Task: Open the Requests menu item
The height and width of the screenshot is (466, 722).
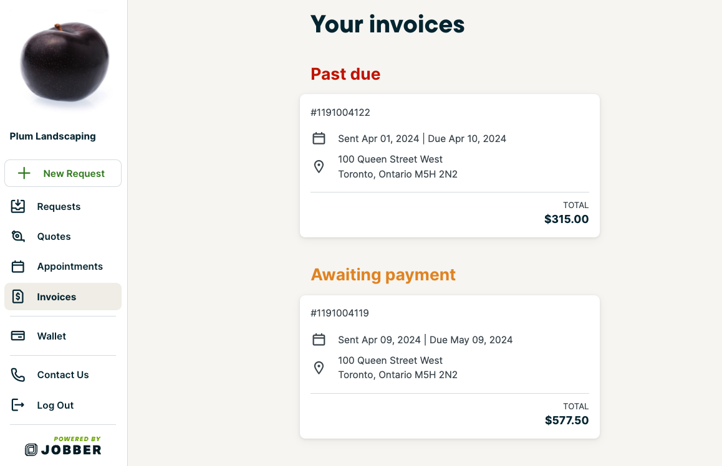Action: [x=59, y=207]
